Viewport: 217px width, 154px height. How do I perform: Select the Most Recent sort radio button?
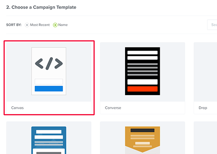pyautogui.click(x=27, y=25)
